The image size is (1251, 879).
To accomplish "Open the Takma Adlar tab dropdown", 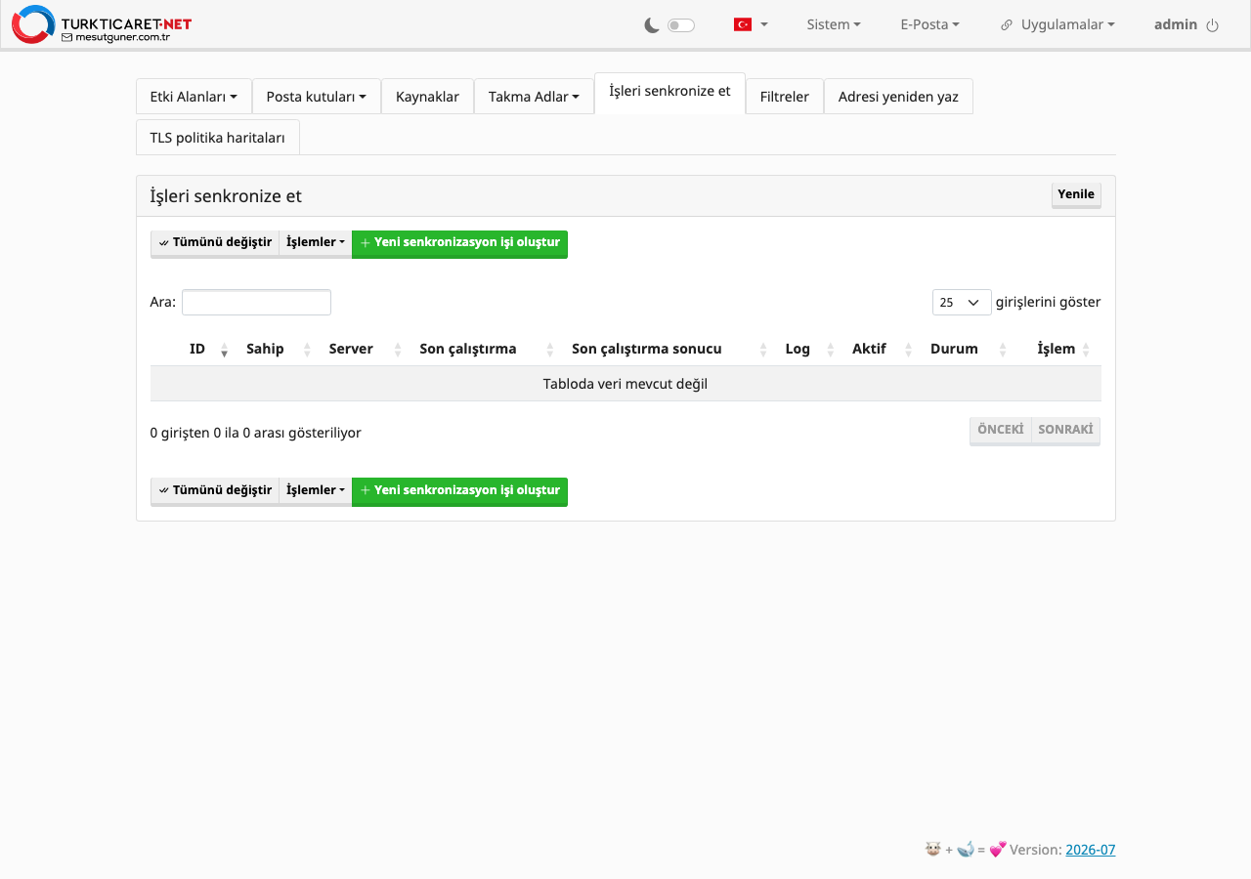I will [534, 97].
